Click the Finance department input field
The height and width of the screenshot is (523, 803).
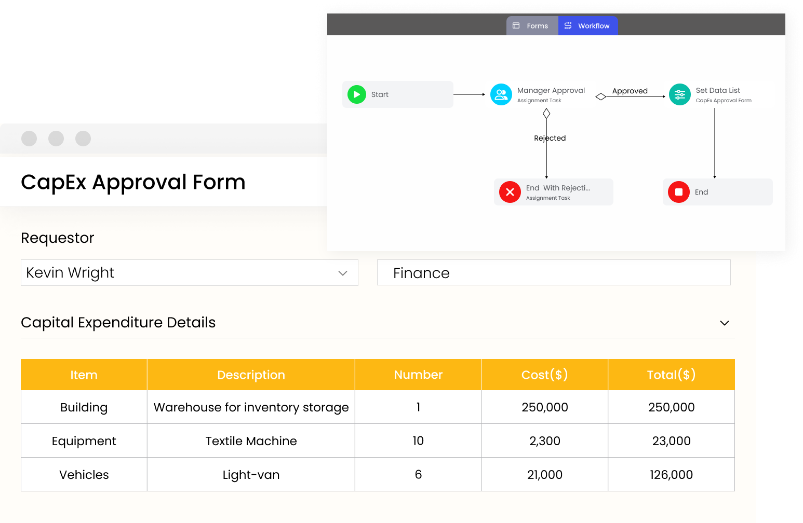click(x=553, y=273)
